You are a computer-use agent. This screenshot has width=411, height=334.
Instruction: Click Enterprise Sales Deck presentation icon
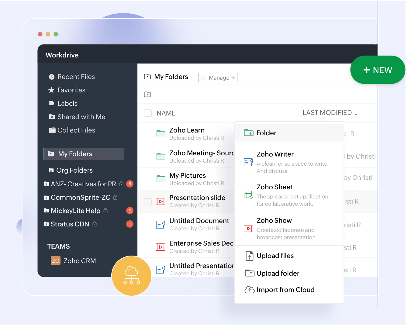(x=161, y=247)
